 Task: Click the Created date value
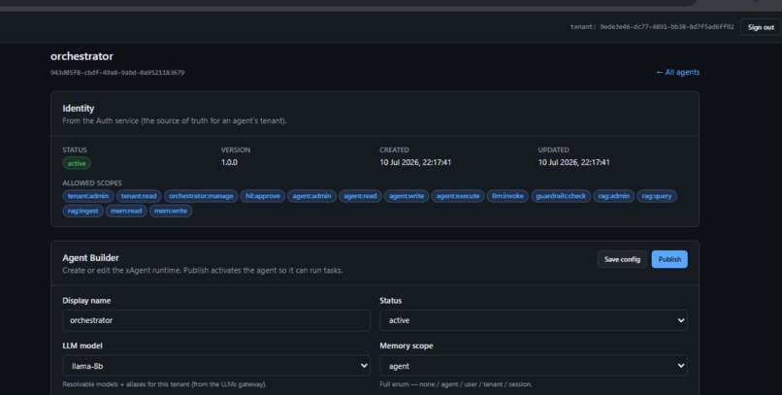[415, 163]
